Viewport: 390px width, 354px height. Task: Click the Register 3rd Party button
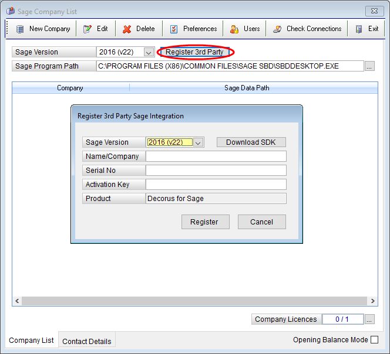pyautogui.click(x=194, y=52)
